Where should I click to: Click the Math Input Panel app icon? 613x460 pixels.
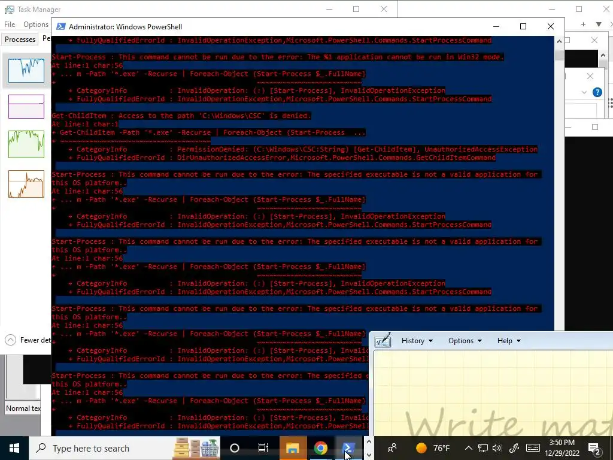383,341
